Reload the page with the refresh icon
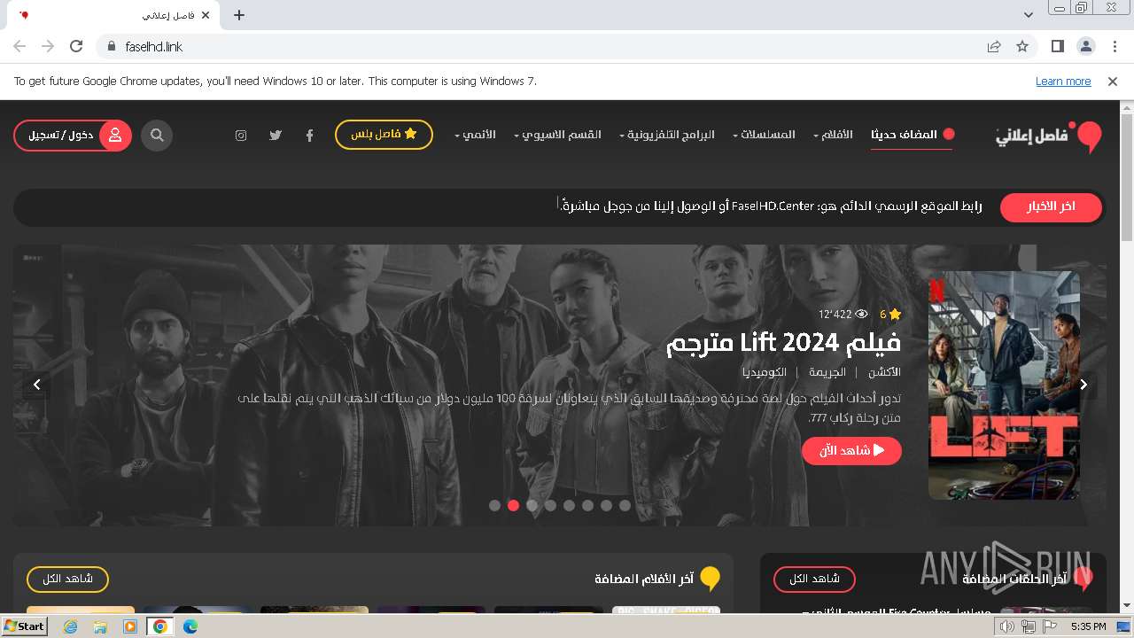 click(76, 46)
